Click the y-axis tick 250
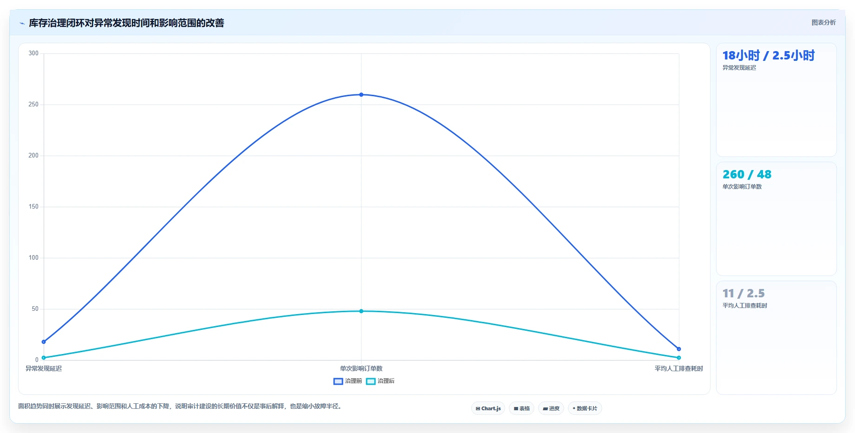 pyautogui.click(x=33, y=105)
